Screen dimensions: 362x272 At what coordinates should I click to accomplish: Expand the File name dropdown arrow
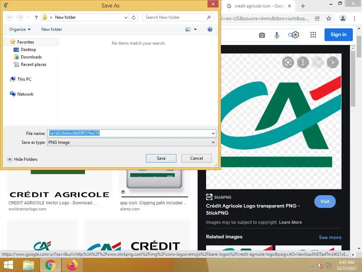tap(213, 133)
